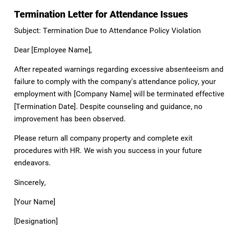Select the "[Designation]" placeholder
Viewport: 246px width, 243px height.
pos(36,221)
